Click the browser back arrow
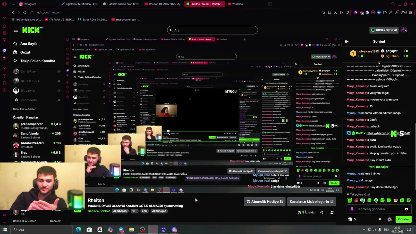Screen dimensions: 416x234 [x=13, y=12]
